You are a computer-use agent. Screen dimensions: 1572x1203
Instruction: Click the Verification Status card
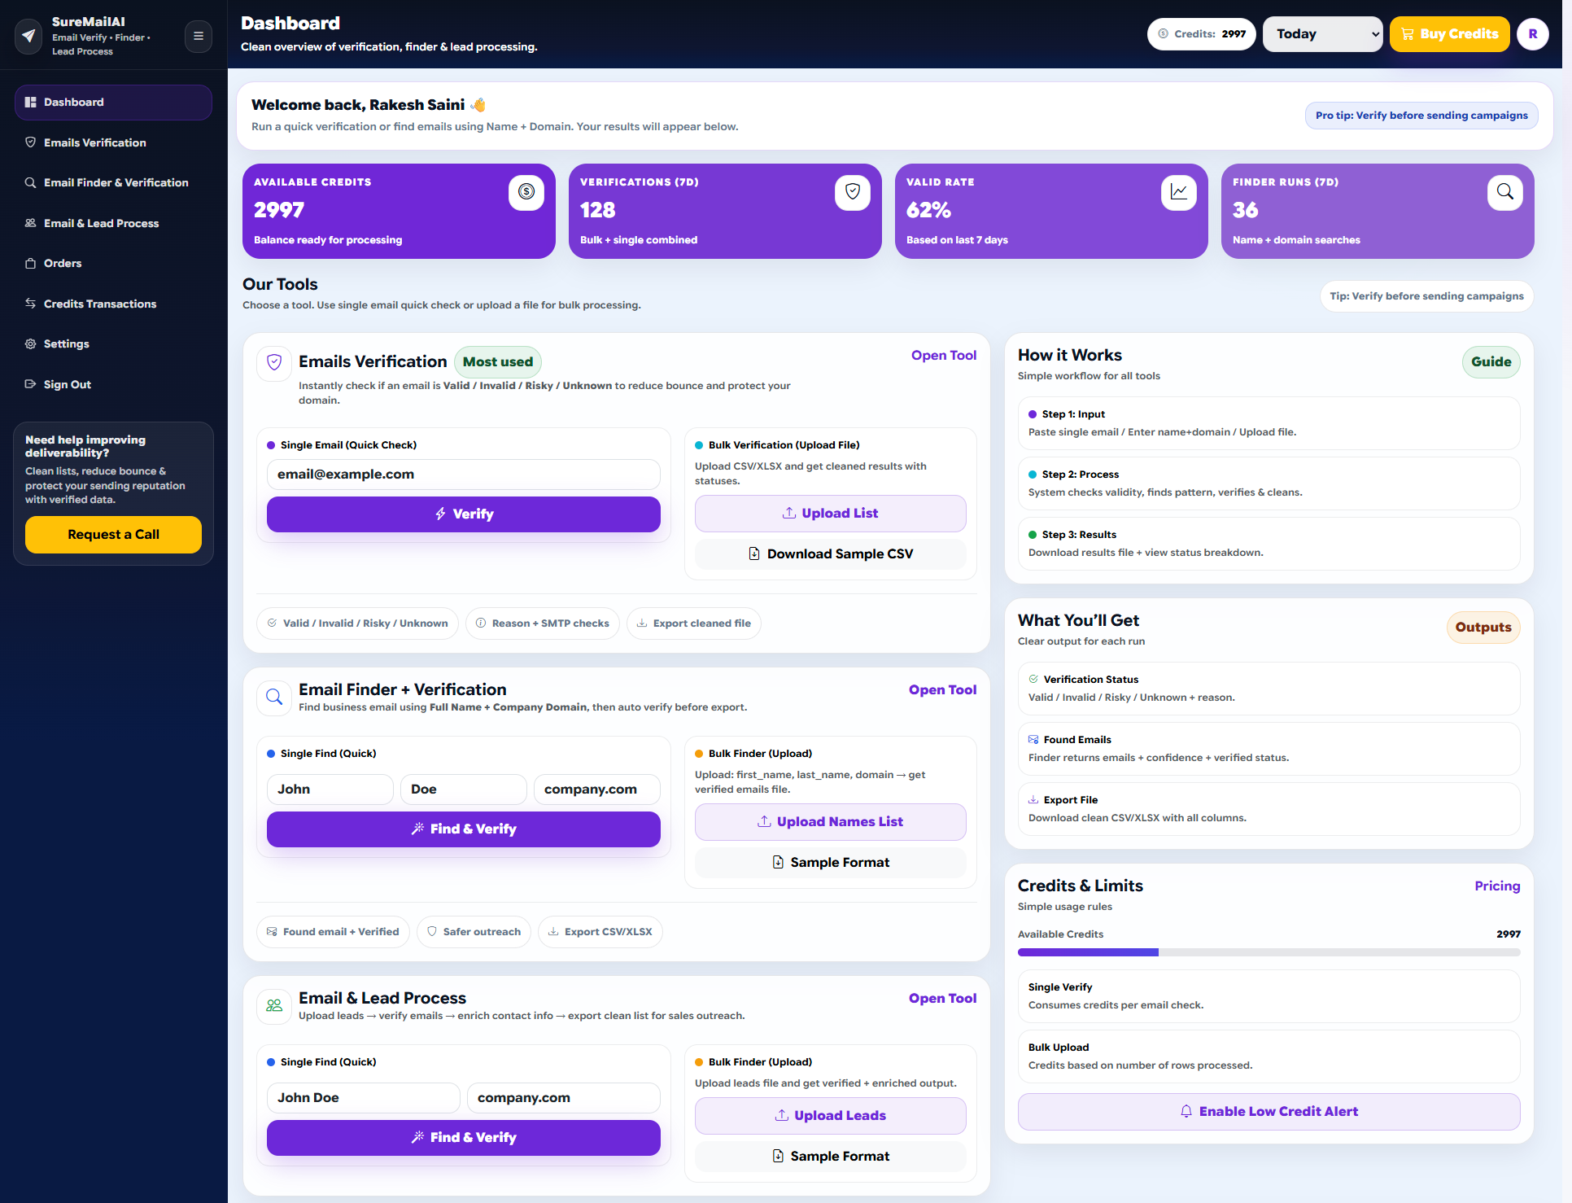tap(1269, 689)
